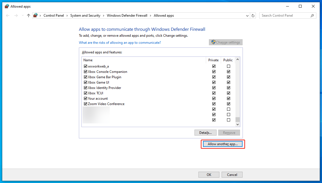
Task: Confirm with the OK button
Action: point(209,175)
